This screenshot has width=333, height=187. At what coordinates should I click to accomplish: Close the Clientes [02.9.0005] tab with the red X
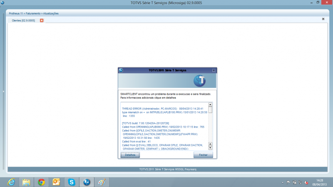point(42,20)
